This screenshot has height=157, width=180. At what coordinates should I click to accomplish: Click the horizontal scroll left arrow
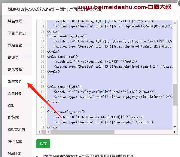[48, 132]
